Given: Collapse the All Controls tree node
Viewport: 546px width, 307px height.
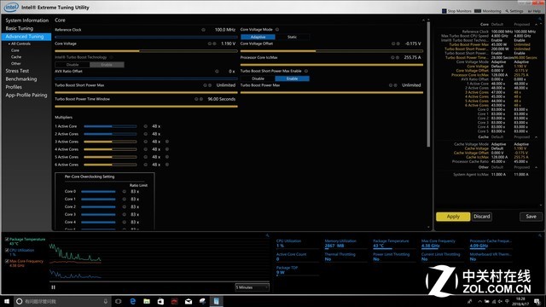Looking at the screenshot, I should point(9,43).
